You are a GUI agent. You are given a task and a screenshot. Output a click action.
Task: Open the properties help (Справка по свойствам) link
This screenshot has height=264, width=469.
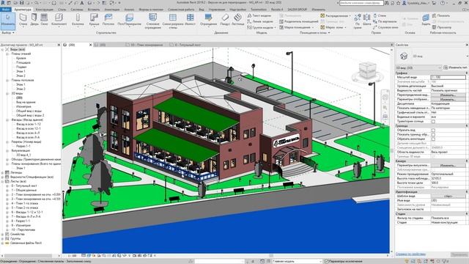pyautogui.click(x=410, y=254)
